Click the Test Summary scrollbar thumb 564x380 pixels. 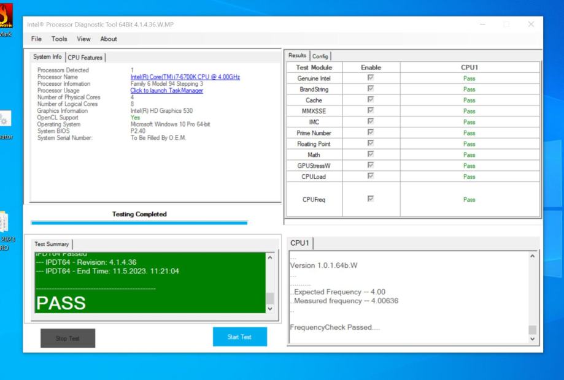(x=270, y=298)
